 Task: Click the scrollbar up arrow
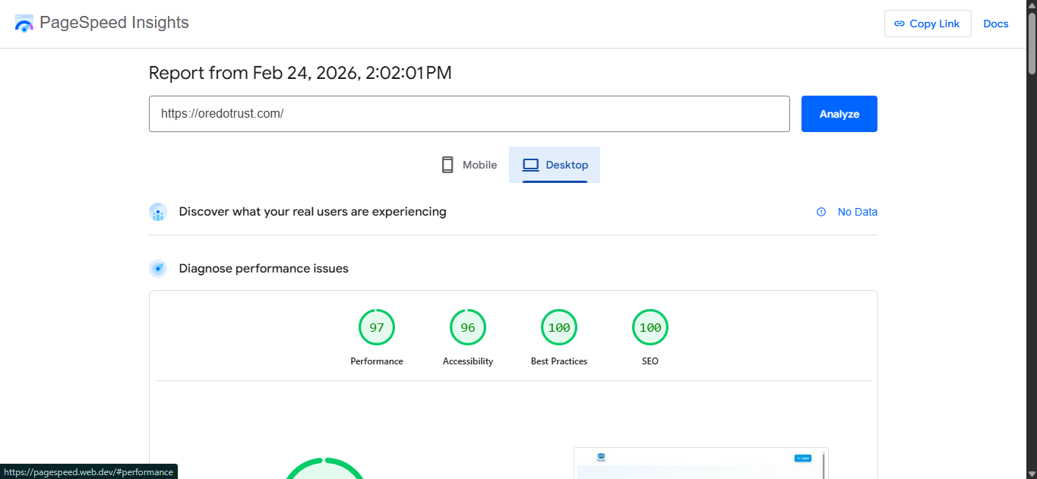coord(1032,5)
